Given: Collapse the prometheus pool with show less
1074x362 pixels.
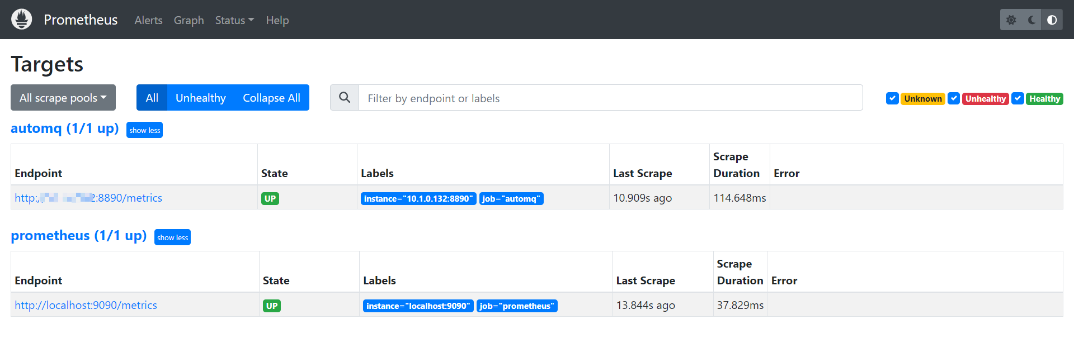Looking at the screenshot, I should (x=172, y=237).
